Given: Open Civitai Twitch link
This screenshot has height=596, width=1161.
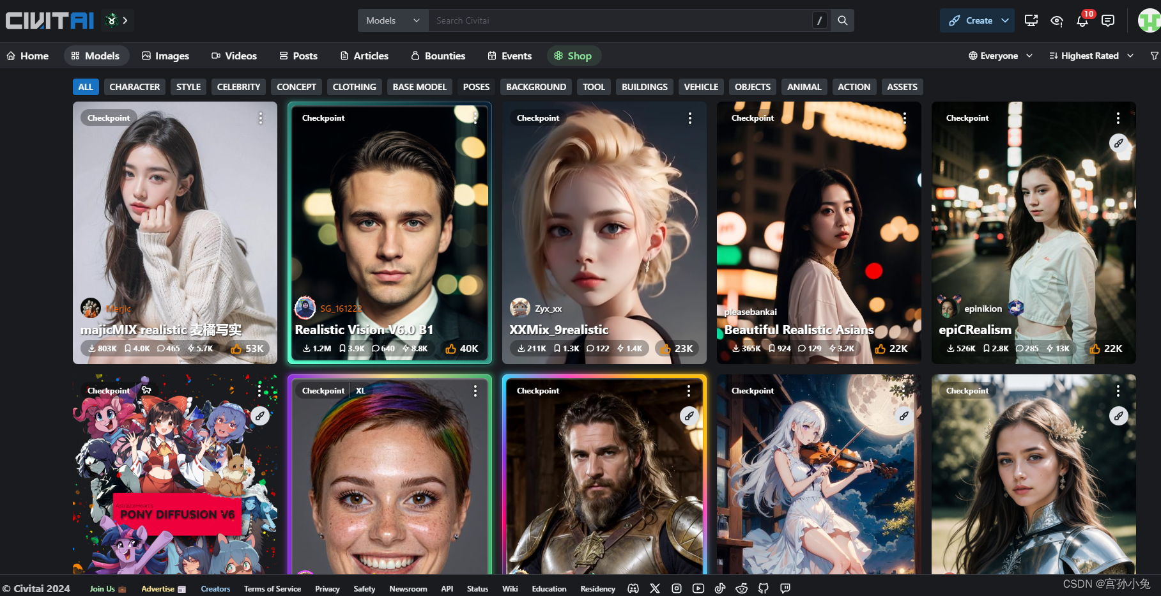Looking at the screenshot, I should 785,588.
